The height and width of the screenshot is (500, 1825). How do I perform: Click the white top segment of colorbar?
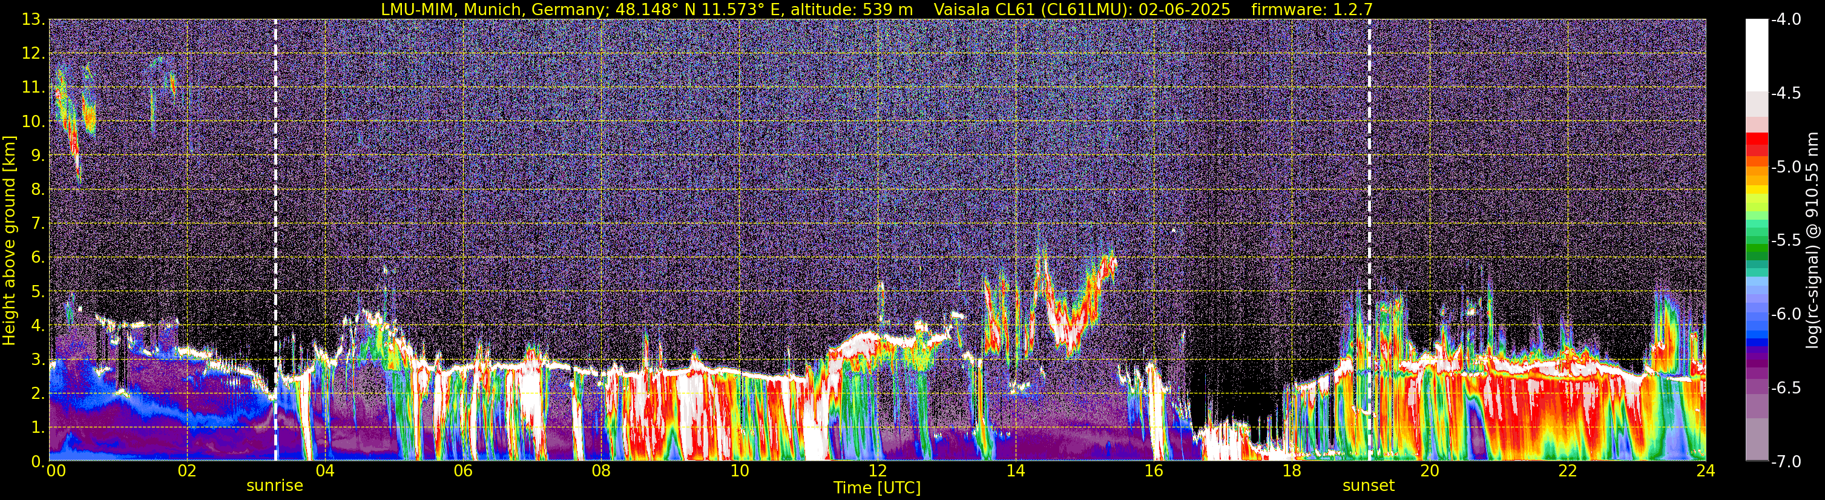coord(1756,55)
